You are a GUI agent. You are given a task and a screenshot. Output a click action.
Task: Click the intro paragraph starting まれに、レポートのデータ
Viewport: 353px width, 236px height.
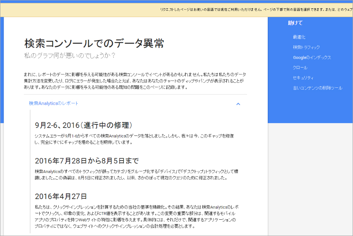pos(135,81)
